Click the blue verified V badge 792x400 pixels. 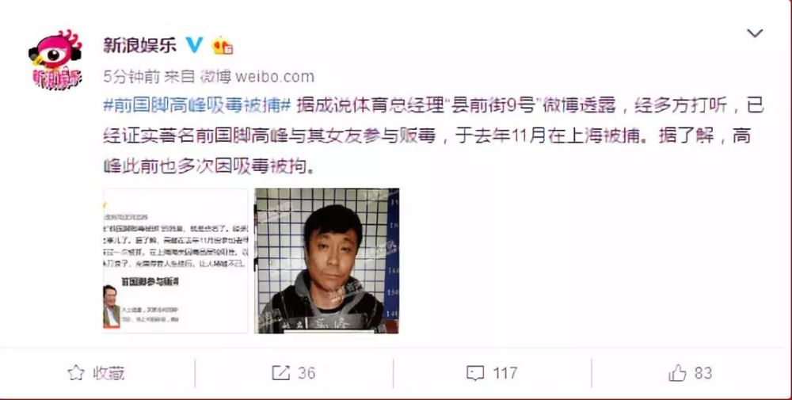point(195,45)
